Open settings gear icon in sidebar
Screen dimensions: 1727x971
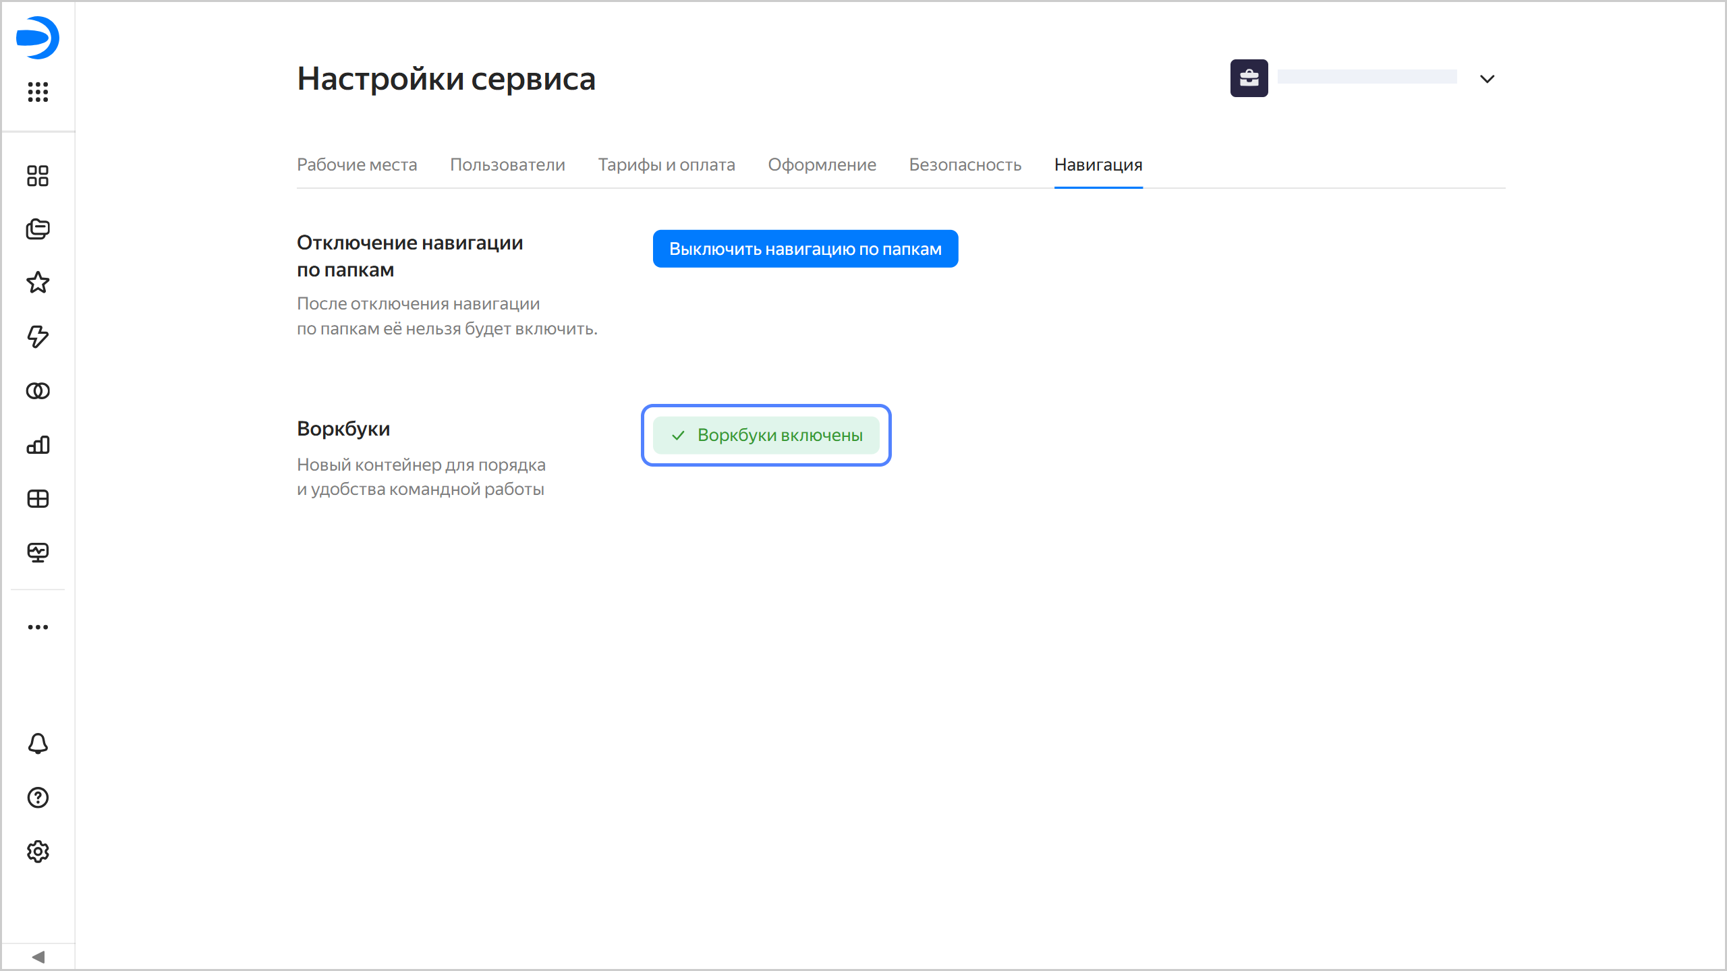[38, 852]
